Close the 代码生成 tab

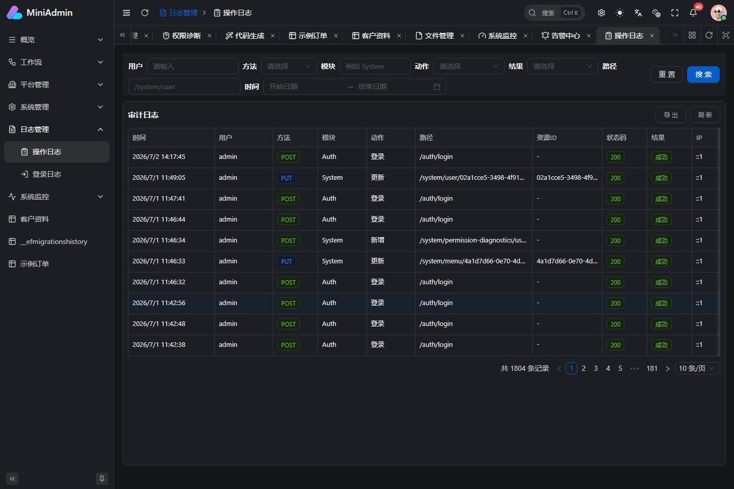(x=273, y=36)
